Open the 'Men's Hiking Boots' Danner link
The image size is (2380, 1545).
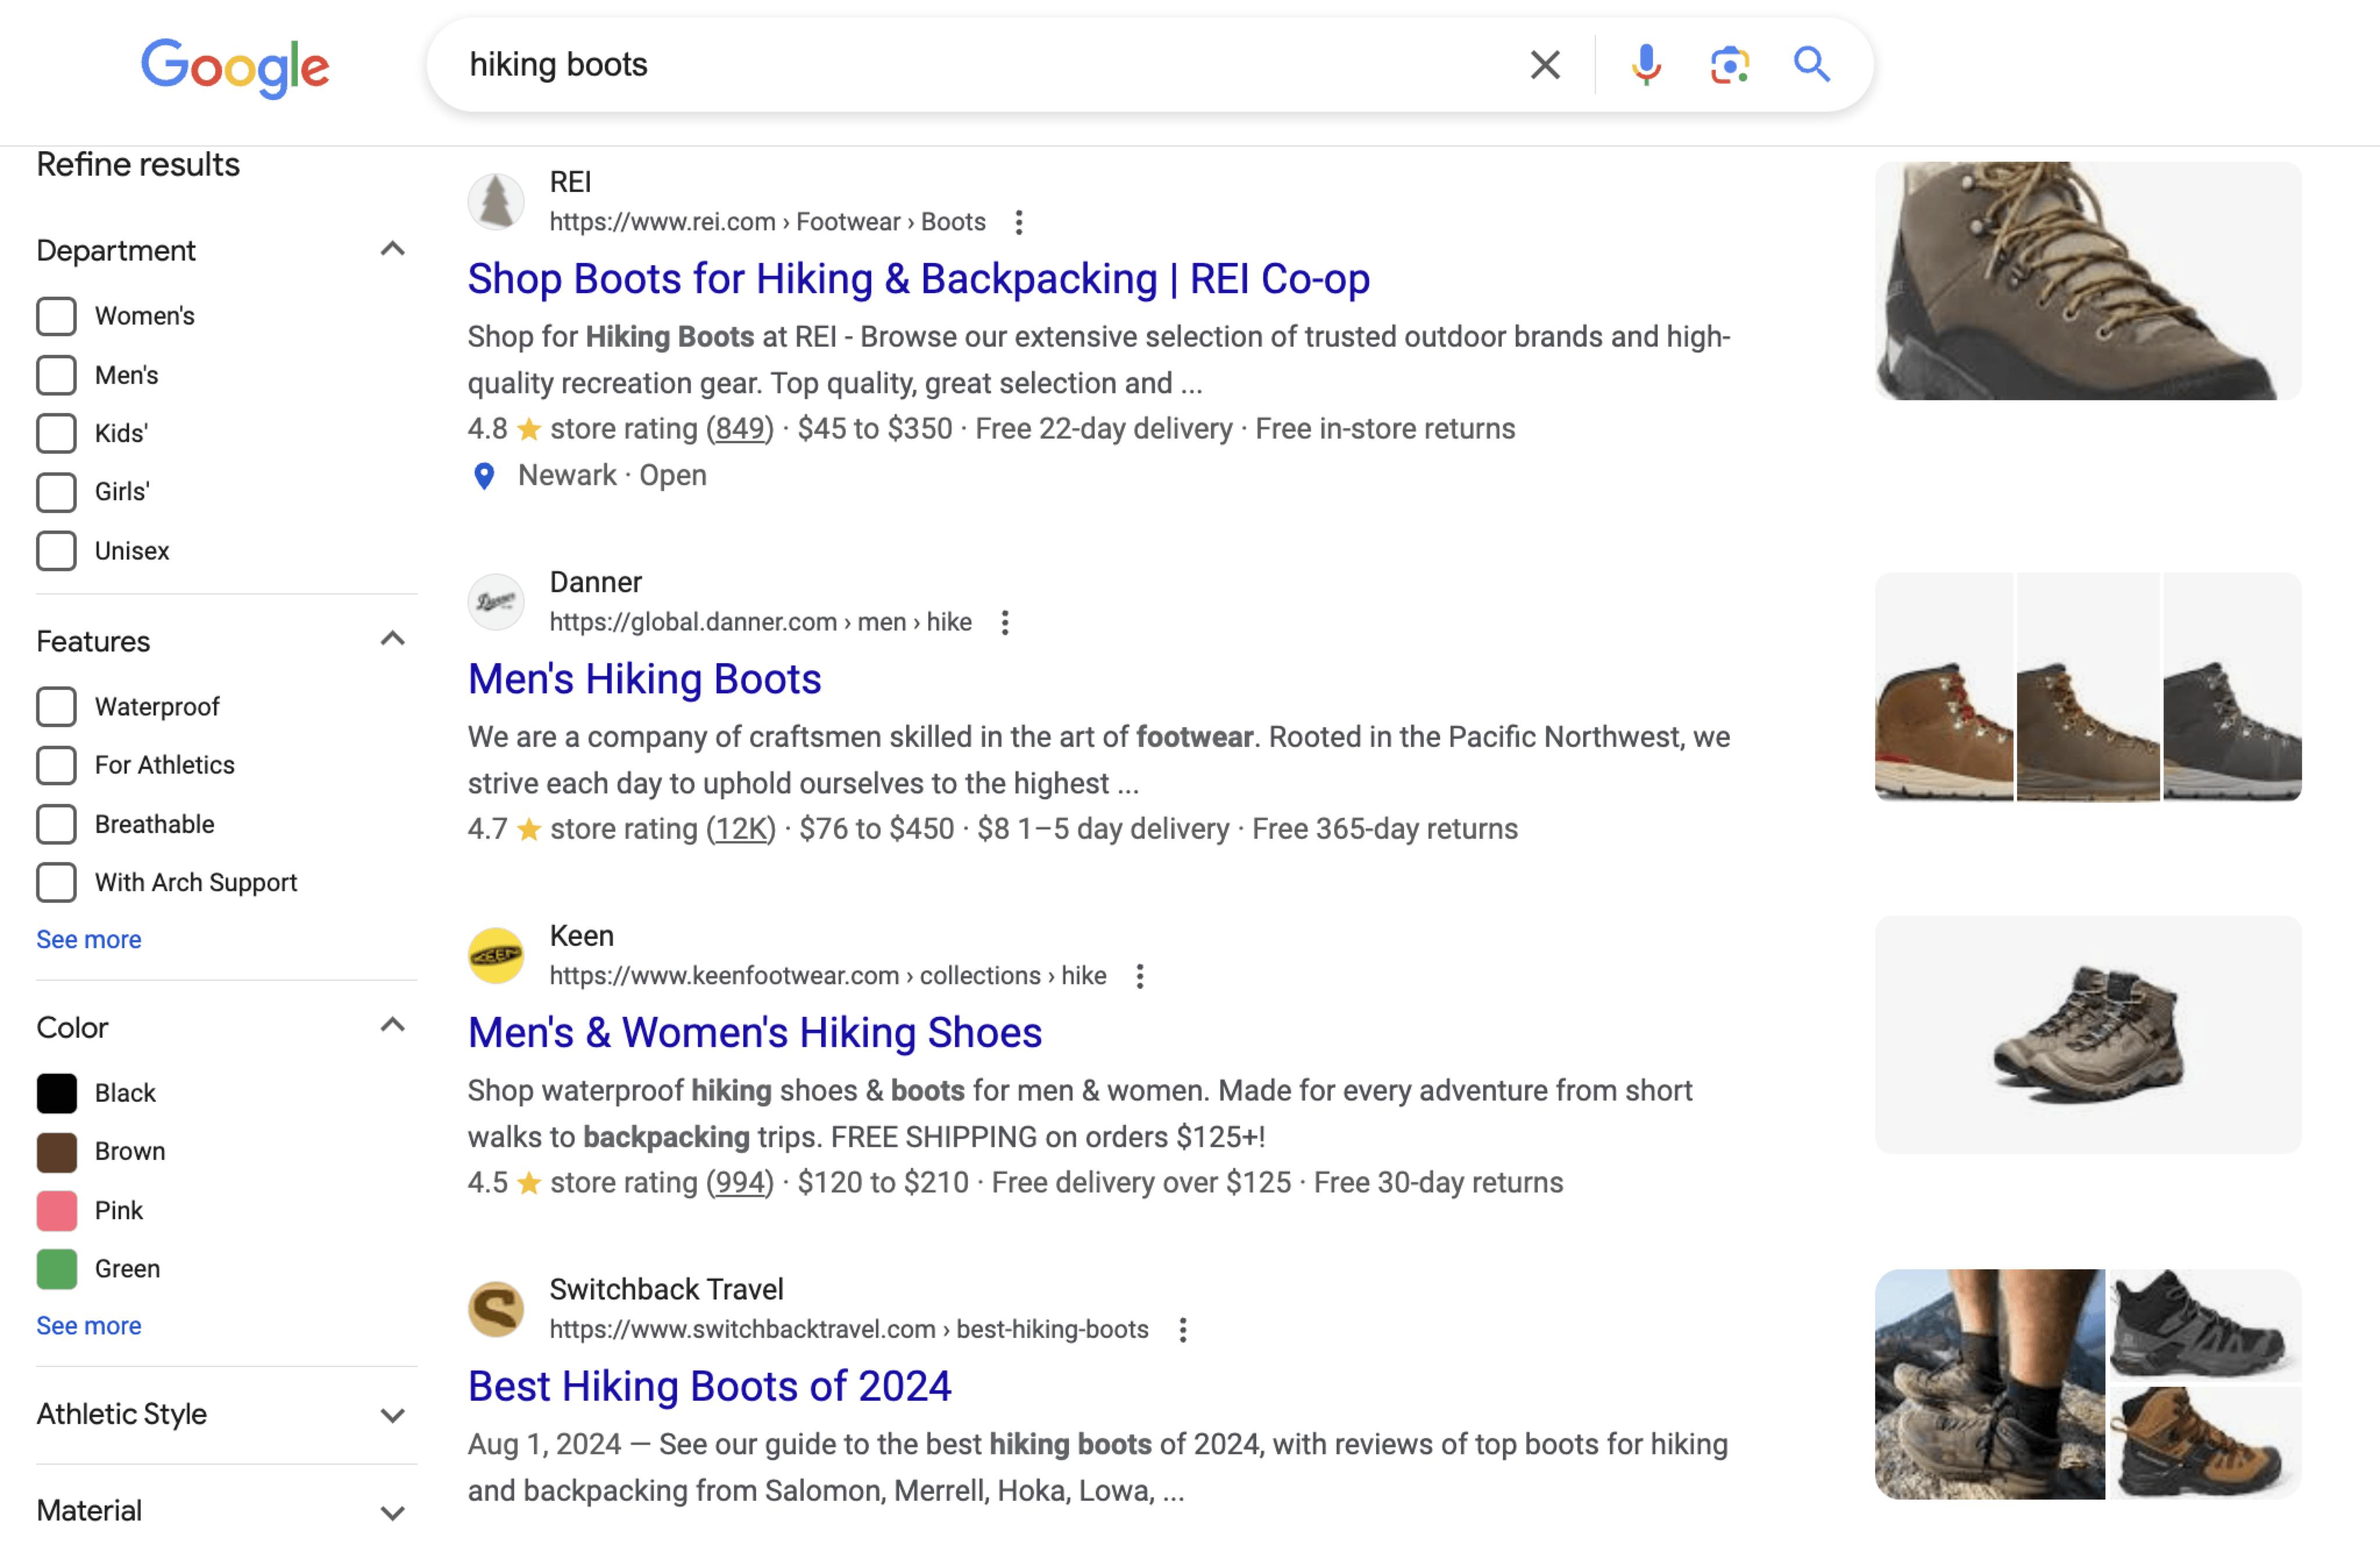pos(644,680)
